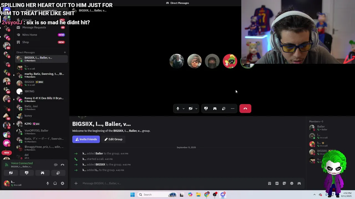Start an activity from the call controls bar
Image resolution: width=355 pixels, height=199 pixels.
coord(215,109)
